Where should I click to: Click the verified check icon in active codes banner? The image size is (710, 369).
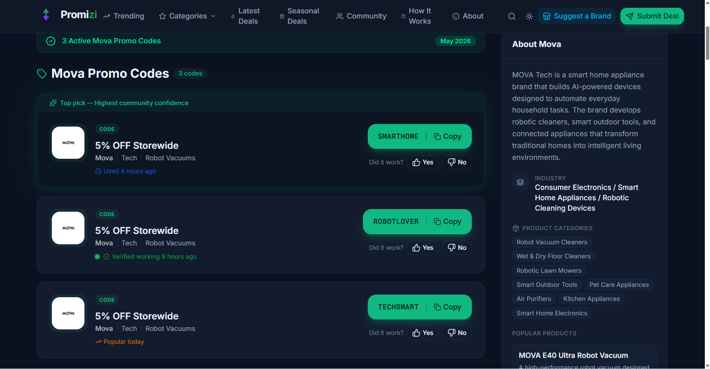pyautogui.click(x=51, y=41)
